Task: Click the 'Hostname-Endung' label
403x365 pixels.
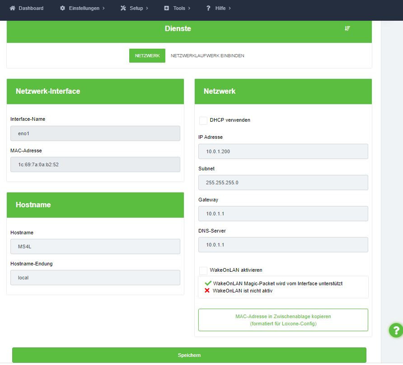Action: (31, 264)
